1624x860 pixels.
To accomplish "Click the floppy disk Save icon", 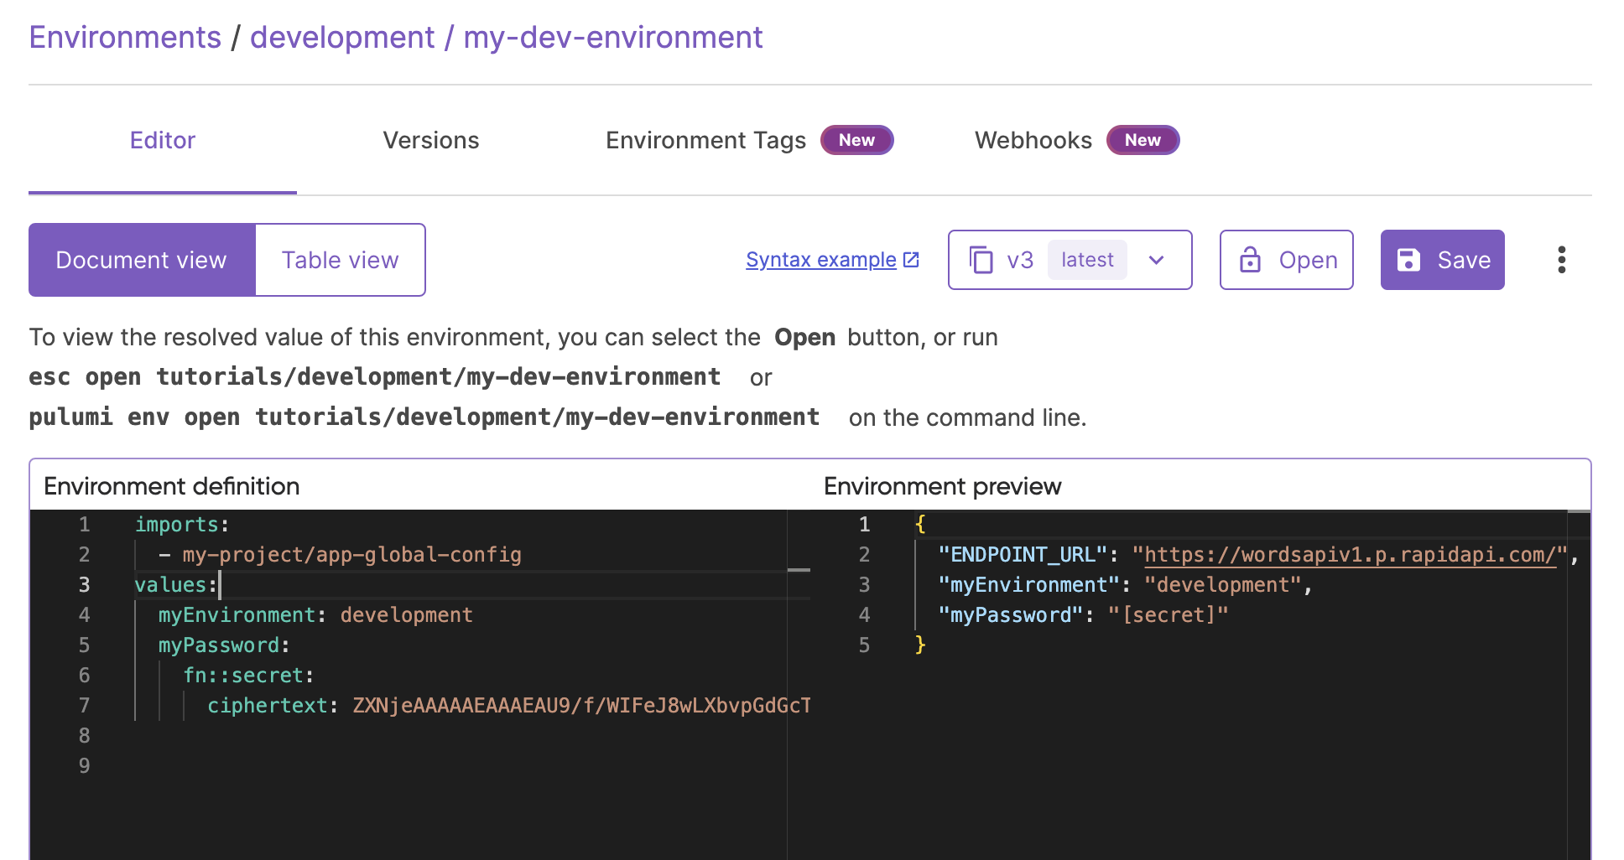I will point(1408,260).
